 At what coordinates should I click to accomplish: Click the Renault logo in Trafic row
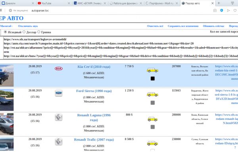pyautogui.click(x=59, y=142)
